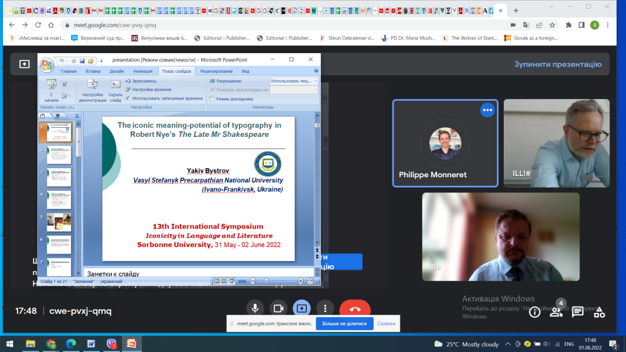Click the PowerPoint Office button
Screen dimensions: 626x352
pos(46,65)
